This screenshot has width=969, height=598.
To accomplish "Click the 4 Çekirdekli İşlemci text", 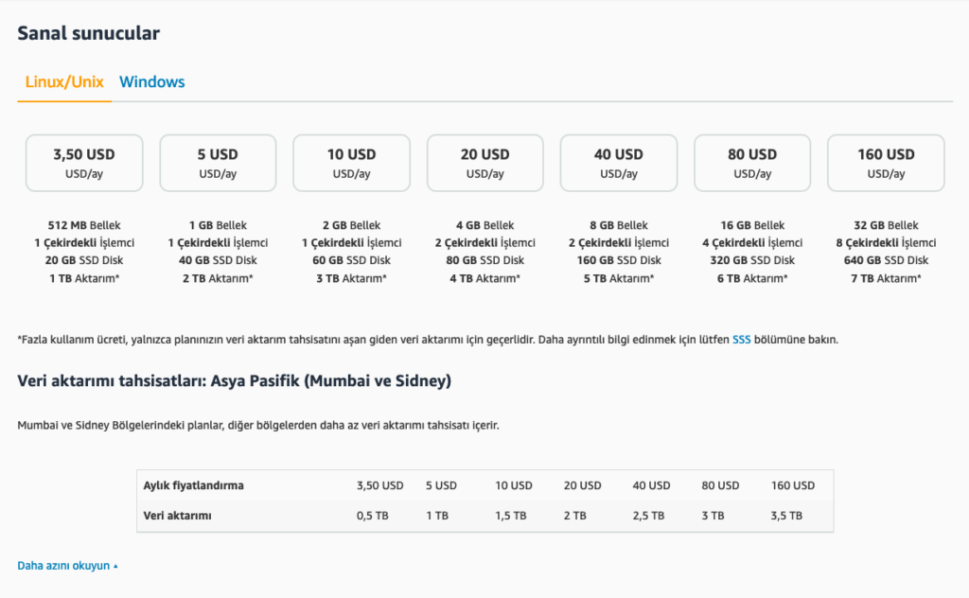I will click(x=752, y=243).
